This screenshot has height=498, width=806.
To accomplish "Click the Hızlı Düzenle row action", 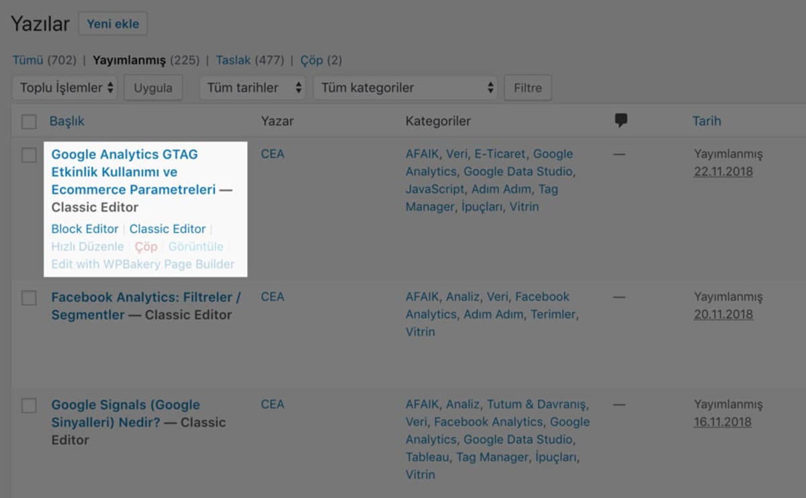I will point(87,247).
